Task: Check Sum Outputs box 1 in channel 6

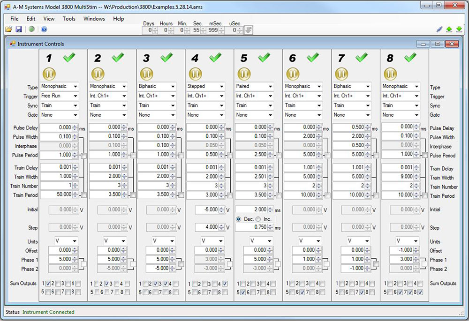Action: 292,284
